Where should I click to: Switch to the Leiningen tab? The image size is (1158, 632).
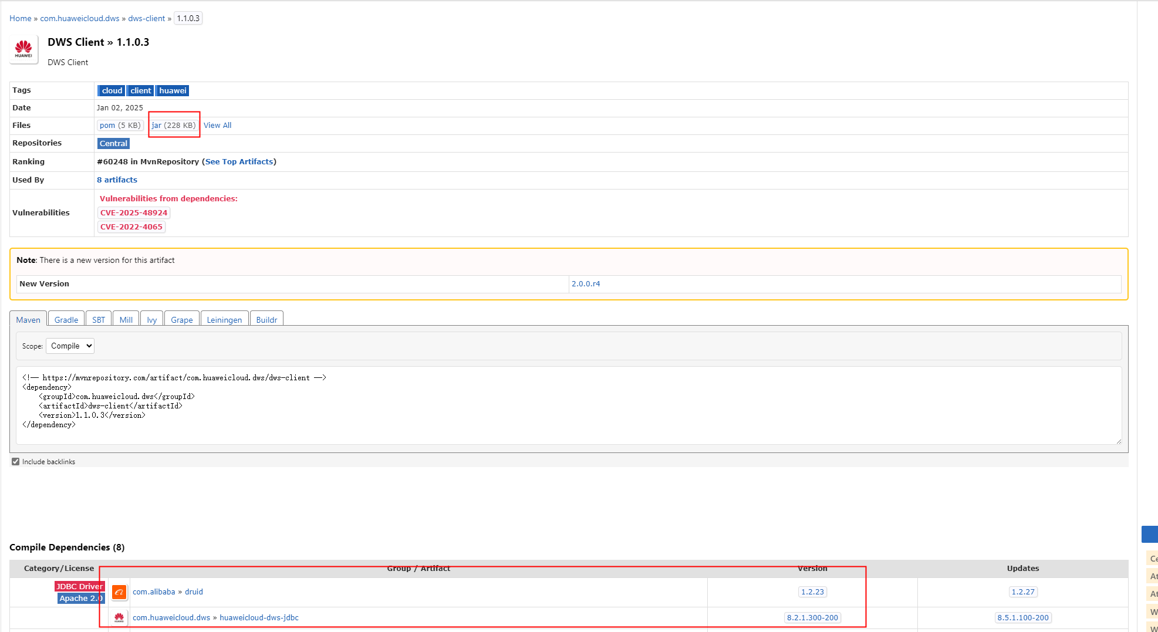[224, 320]
